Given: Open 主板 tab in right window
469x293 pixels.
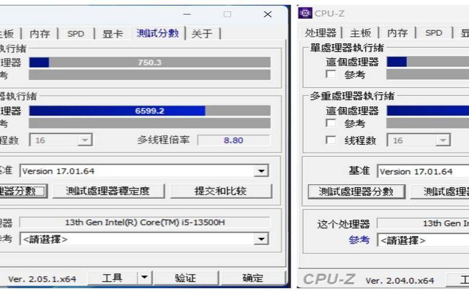Looking at the screenshot, I should coord(361,33).
